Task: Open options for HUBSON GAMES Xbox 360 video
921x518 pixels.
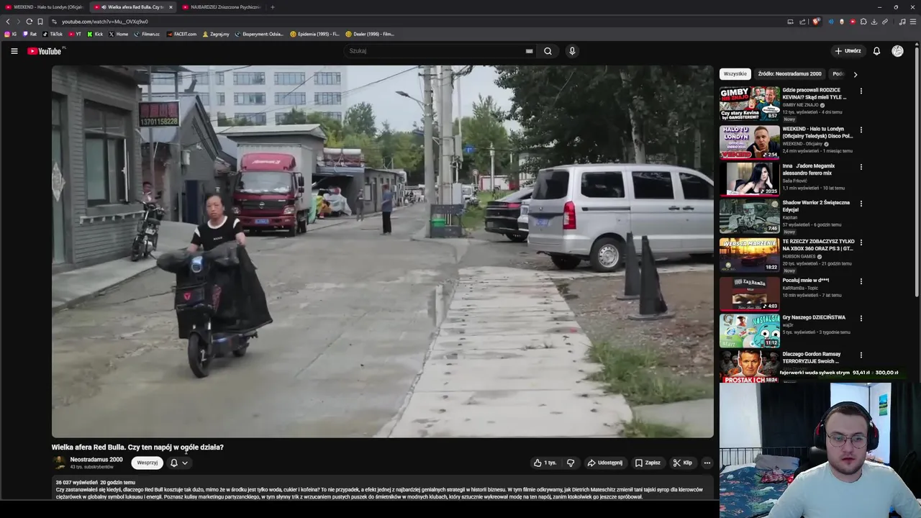Action: tap(861, 242)
